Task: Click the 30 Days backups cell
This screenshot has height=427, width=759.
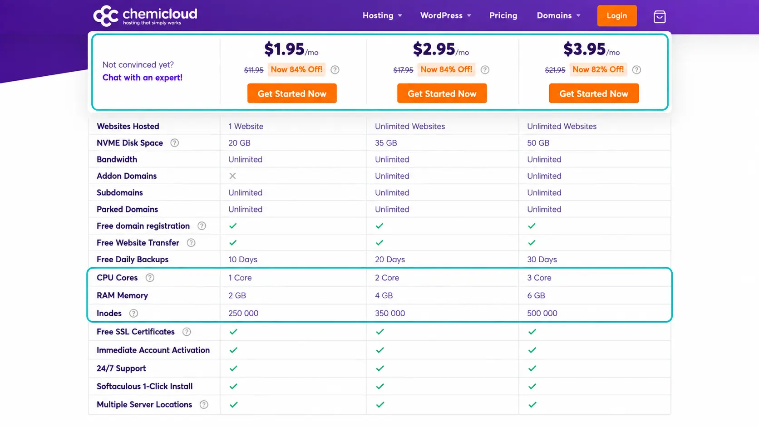Action: click(542, 260)
